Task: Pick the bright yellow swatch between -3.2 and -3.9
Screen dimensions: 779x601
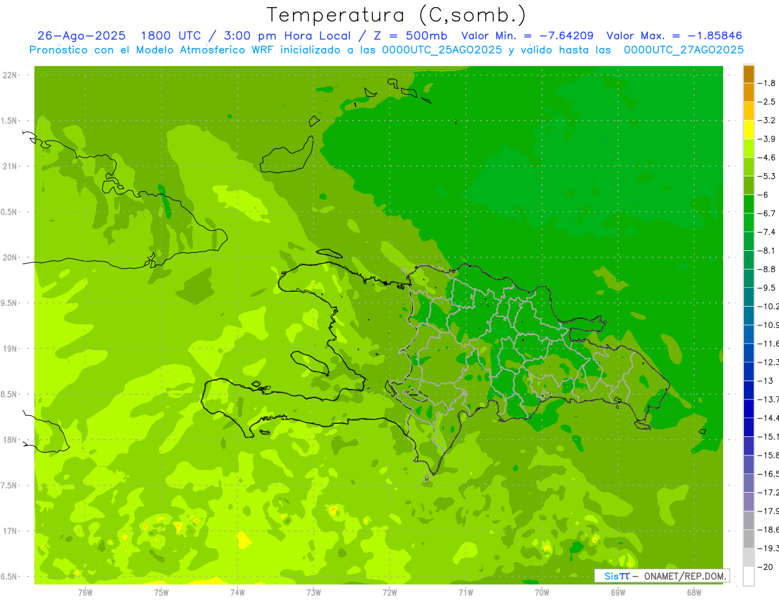Action: (x=748, y=130)
